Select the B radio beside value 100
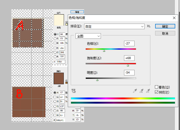 [x=55, y=43]
